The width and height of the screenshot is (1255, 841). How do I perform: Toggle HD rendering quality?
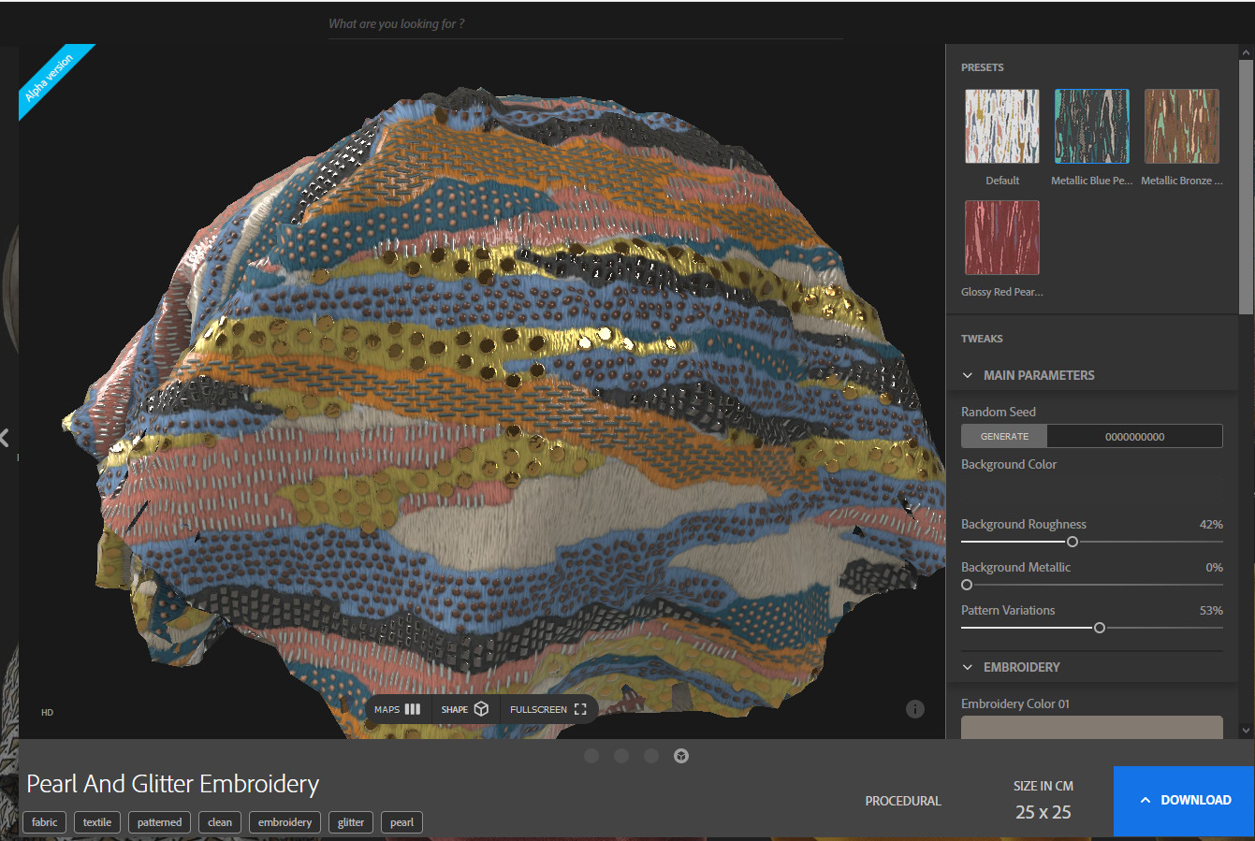click(x=47, y=713)
